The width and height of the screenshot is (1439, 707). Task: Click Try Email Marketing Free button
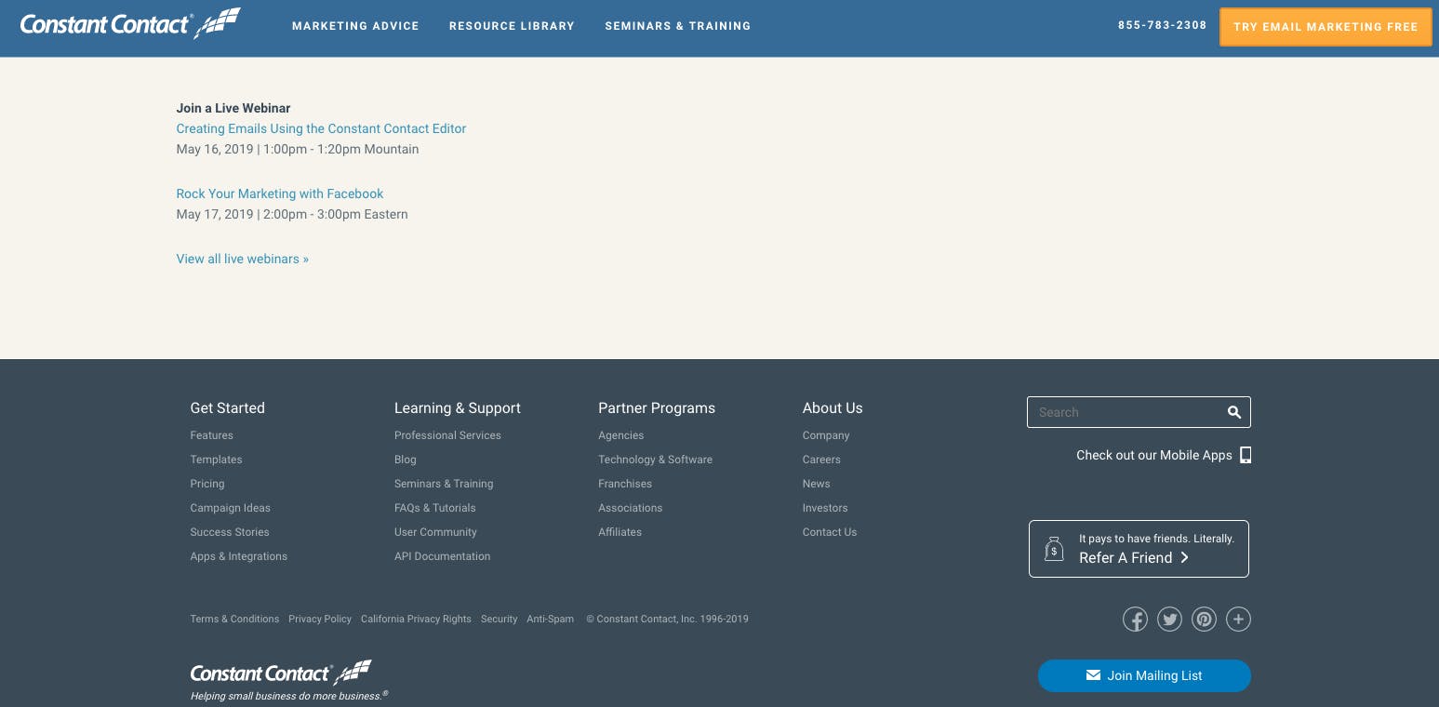[1326, 27]
